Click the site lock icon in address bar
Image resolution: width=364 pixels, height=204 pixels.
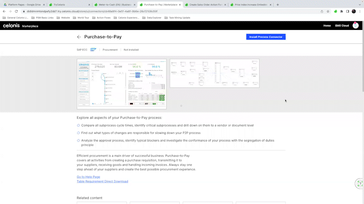point(24,11)
